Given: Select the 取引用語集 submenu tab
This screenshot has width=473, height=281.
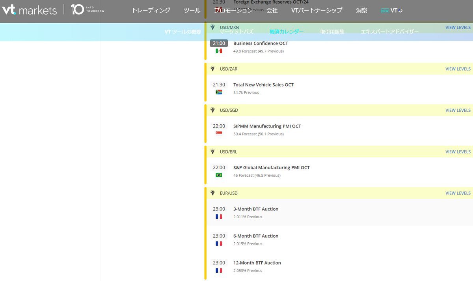Looking at the screenshot, I should (332, 32).
